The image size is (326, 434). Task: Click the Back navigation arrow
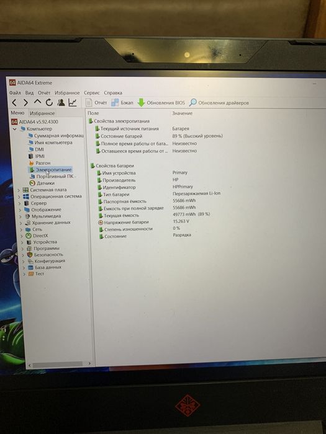point(14,103)
